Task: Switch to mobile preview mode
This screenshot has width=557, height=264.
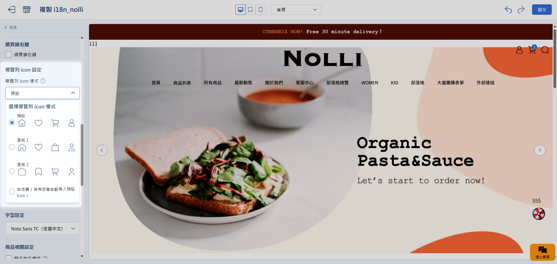Action: coord(261,10)
